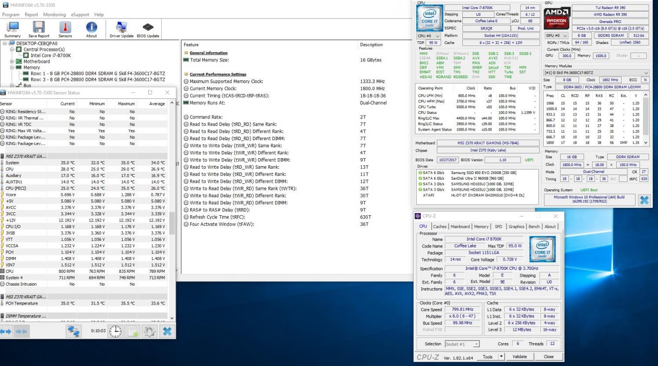Screen dimensions: 658x366
Task: Switch to the CPU-Z Memory tab
Action: [x=481, y=227]
